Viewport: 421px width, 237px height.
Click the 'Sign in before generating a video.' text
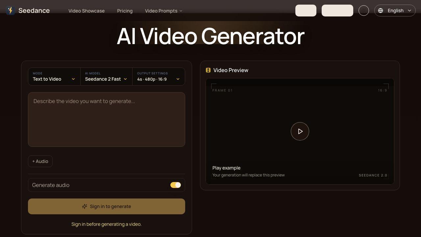[x=107, y=224]
